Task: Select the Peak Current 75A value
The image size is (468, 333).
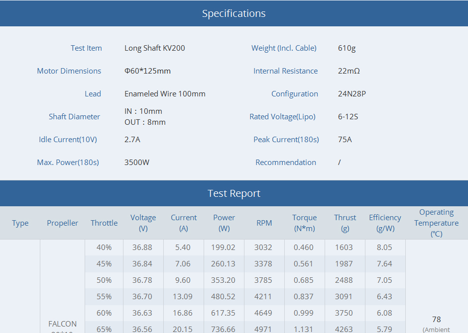Action: pos(345,139)
